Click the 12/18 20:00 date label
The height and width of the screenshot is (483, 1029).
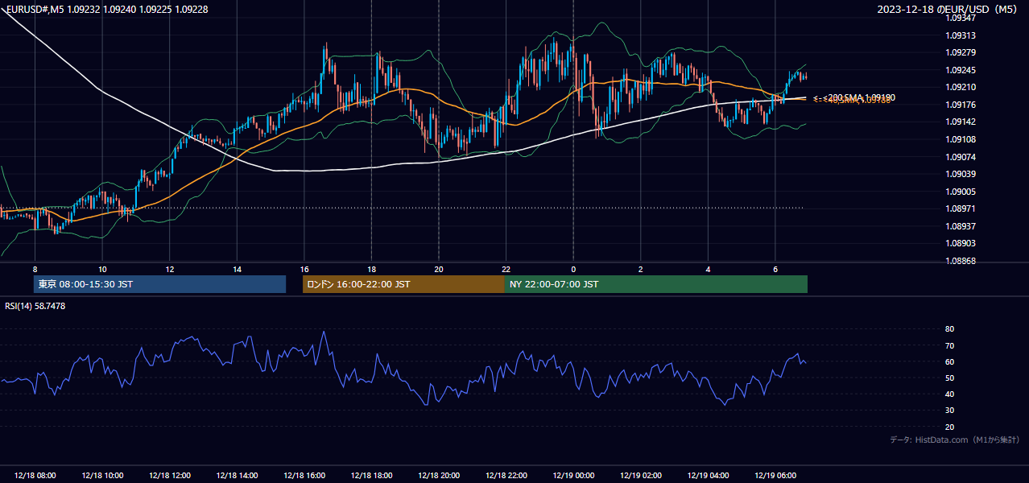439,476
